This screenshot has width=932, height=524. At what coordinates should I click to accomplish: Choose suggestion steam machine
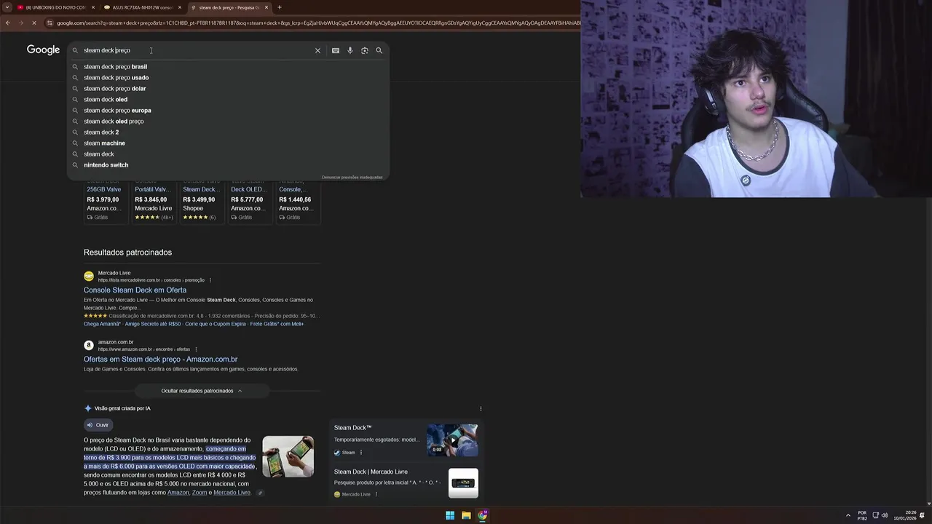point(104,143)
